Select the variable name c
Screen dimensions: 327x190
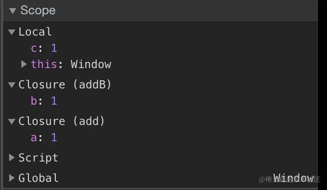pyautogui.click(x=34, y=48)
